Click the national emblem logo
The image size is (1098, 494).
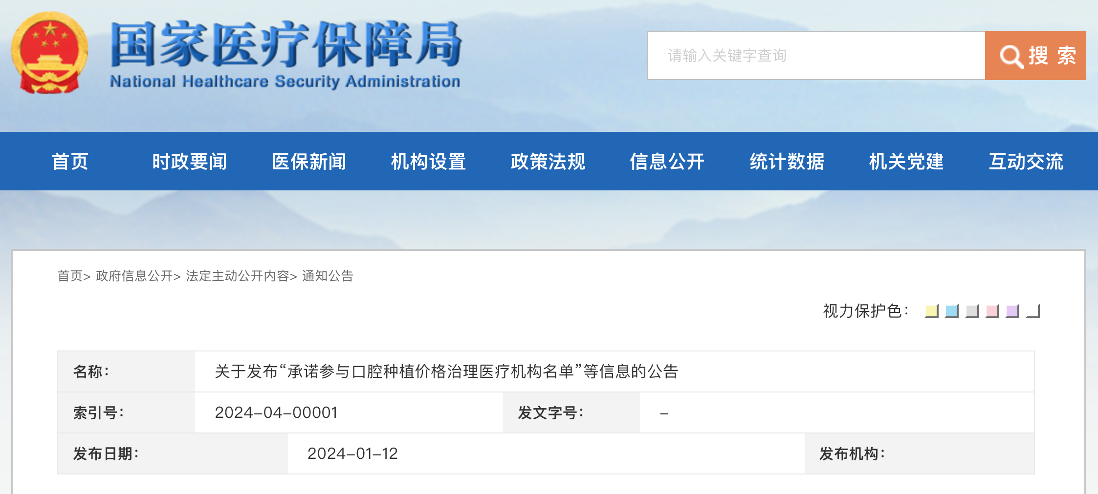click(x=49, y=53)
